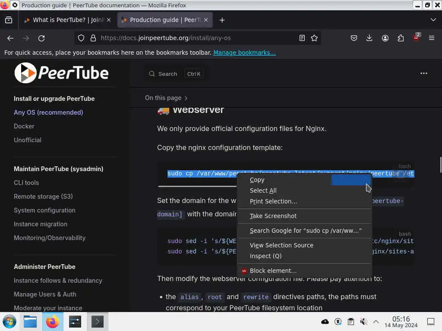The width and height of the screenshot is (442, 331).
Task: Open Moderate your instance link
Action: coord(48,308)
